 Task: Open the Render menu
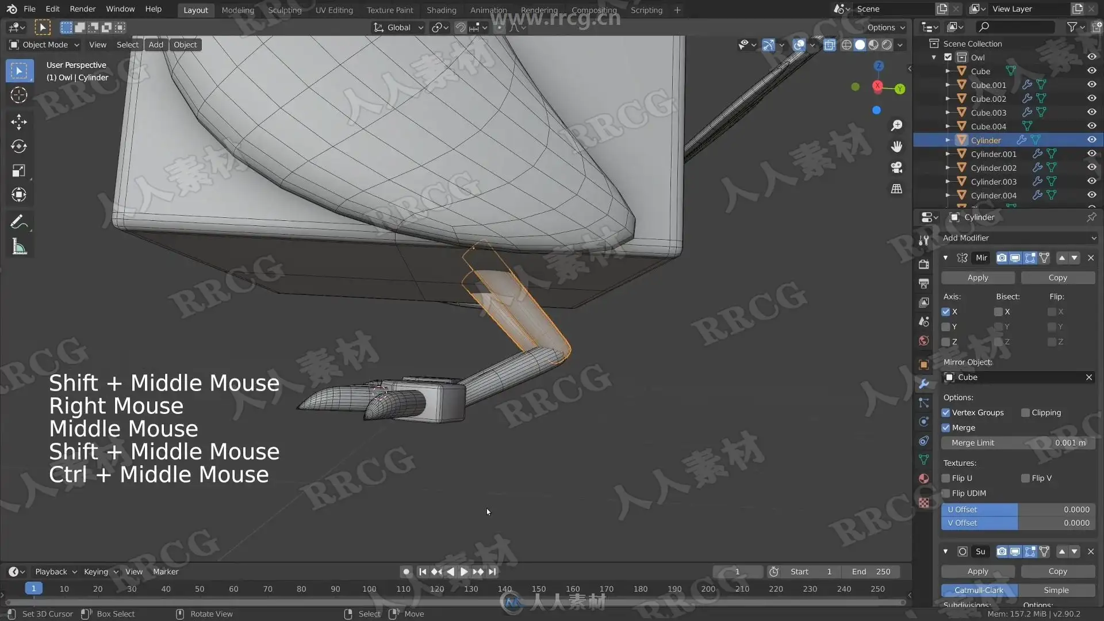coord(82,9)
